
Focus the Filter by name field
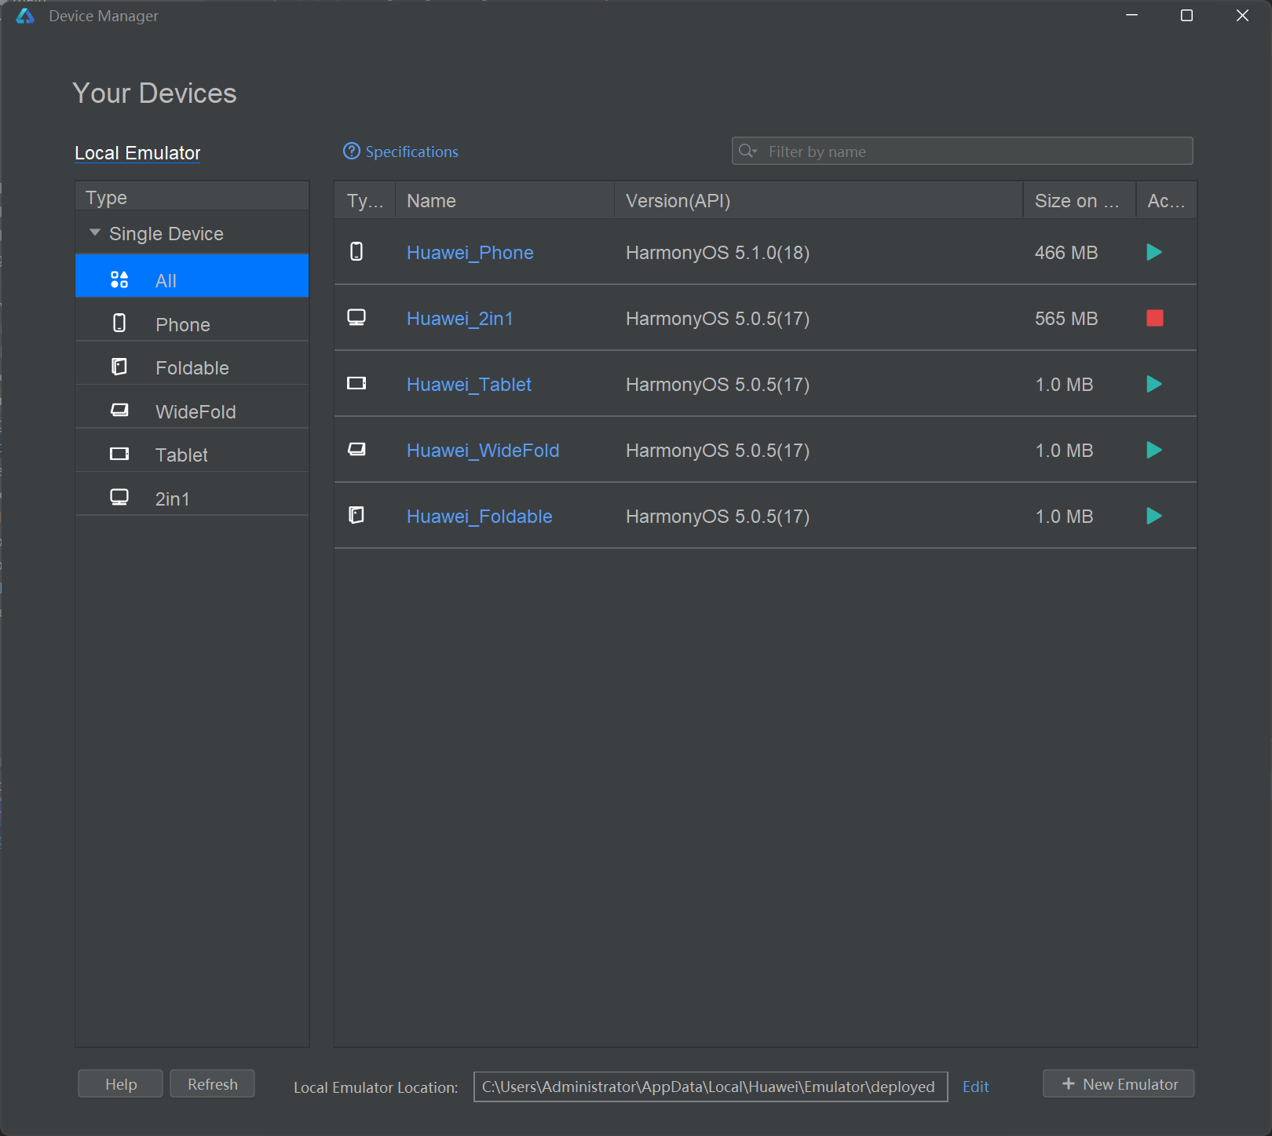point(974,152)
